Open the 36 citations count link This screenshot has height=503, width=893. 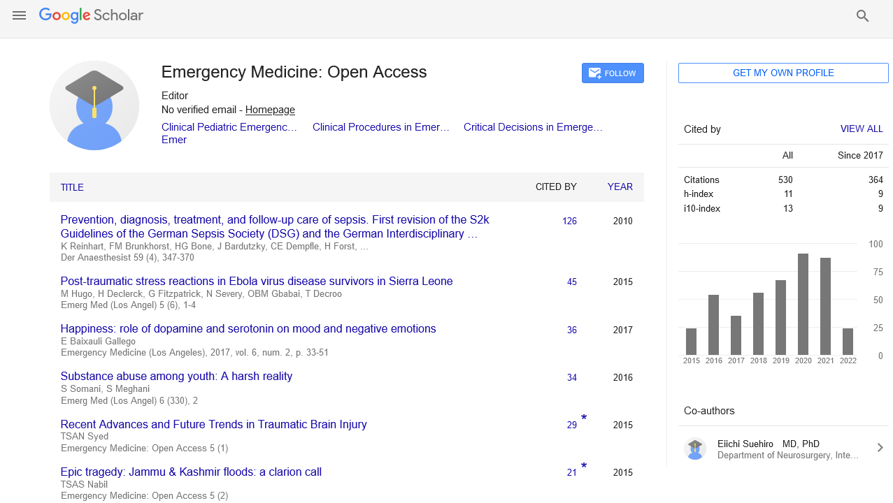(x=572, y=330)
